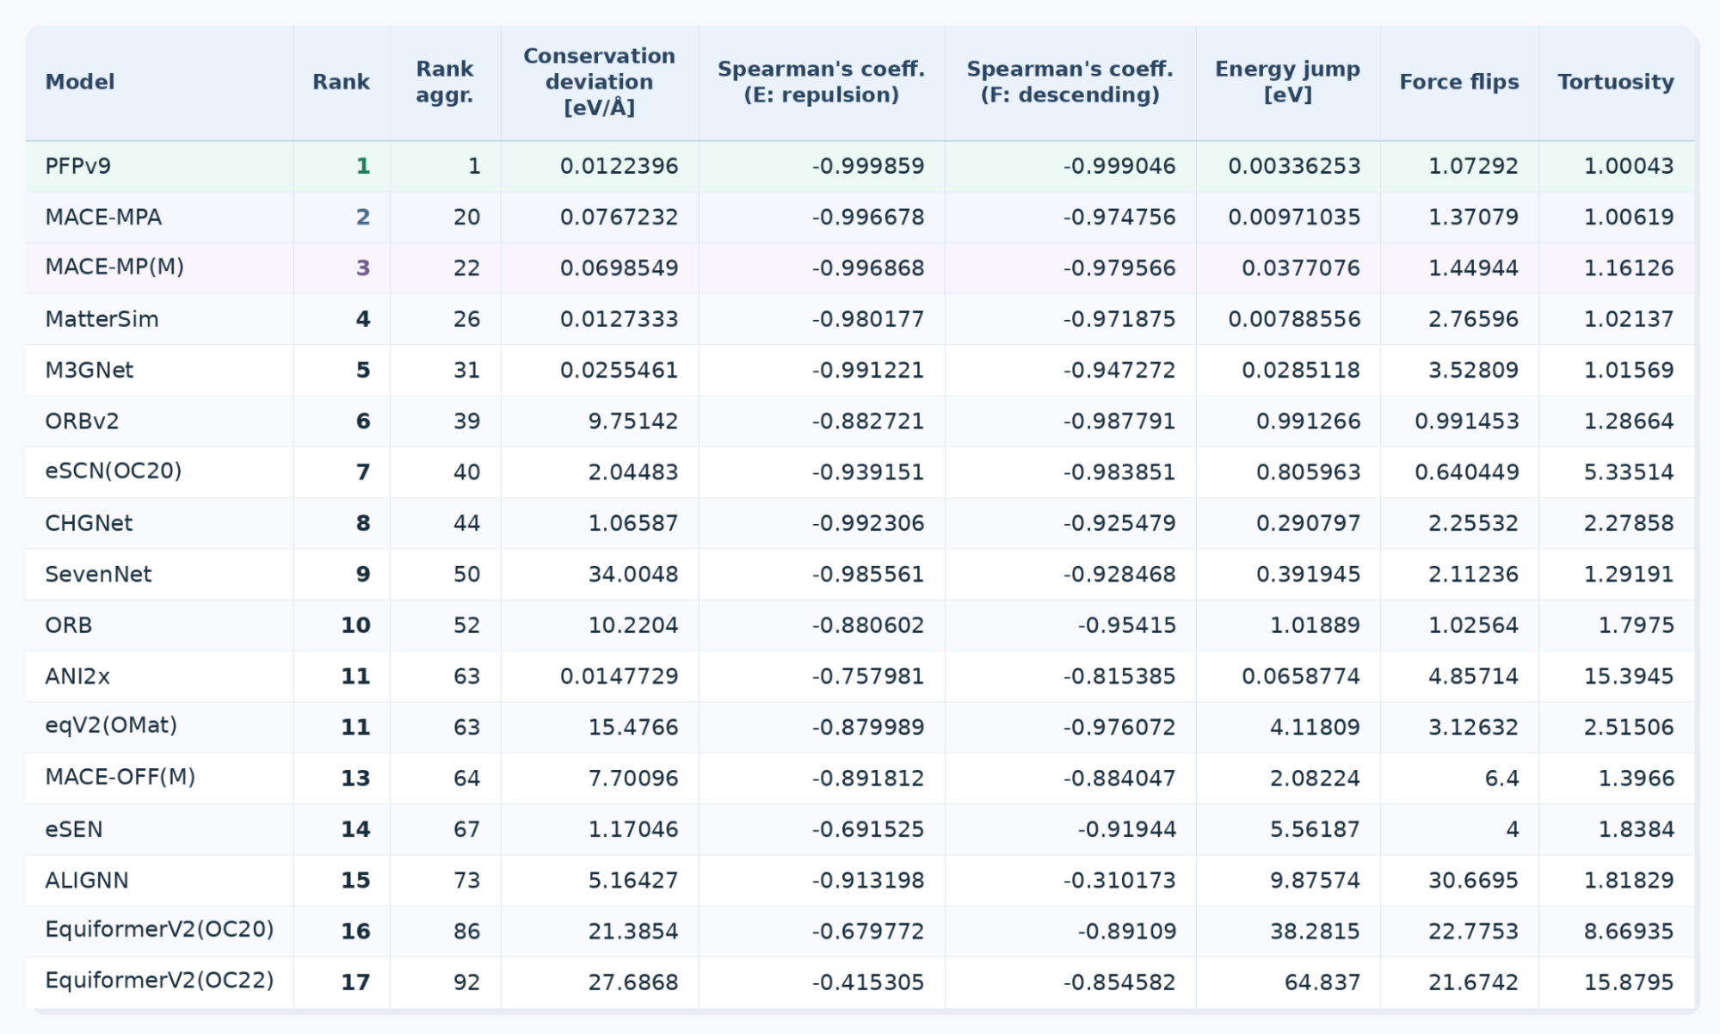Image resolution: width=1720 pixels, height=1034 pixels.
Task: Click eSCN(OC20) force flips 0.640449
Action: click(x=1466, y=471)
